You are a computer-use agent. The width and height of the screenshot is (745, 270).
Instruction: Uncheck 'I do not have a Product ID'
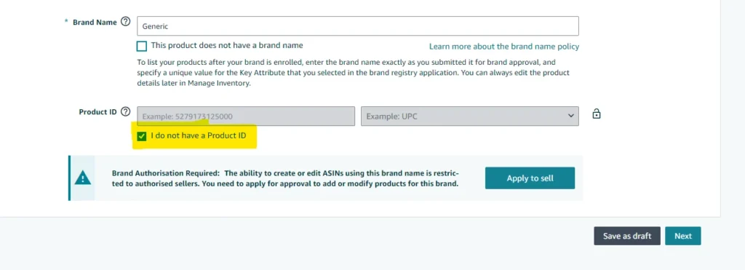tap(142, 136)
